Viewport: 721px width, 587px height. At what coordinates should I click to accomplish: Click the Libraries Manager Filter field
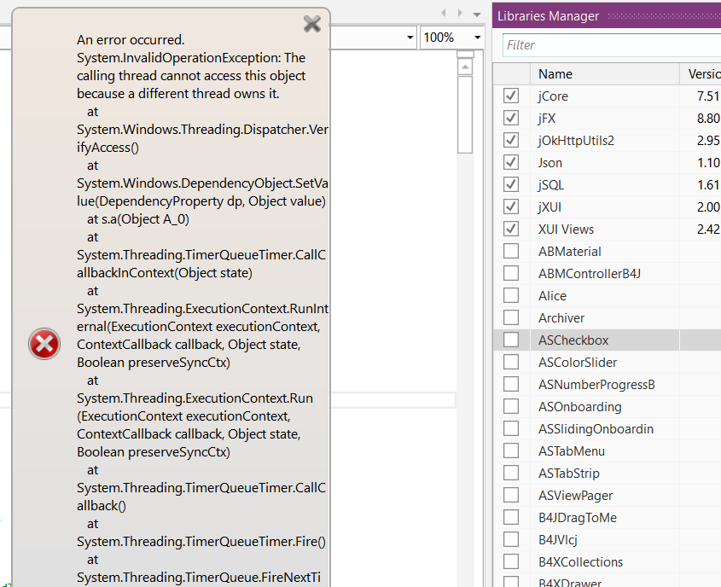612,45
